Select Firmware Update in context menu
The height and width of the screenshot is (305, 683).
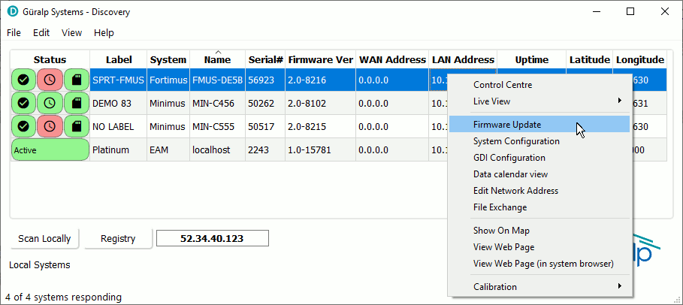click(x=539, y=124)
